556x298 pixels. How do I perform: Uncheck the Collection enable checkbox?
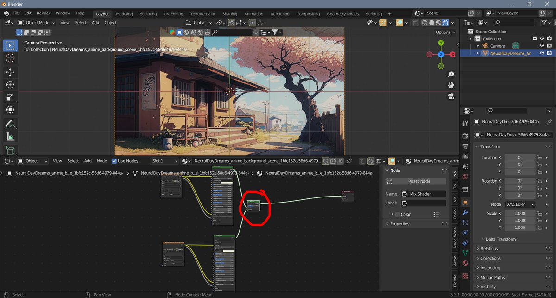(534, 38)
